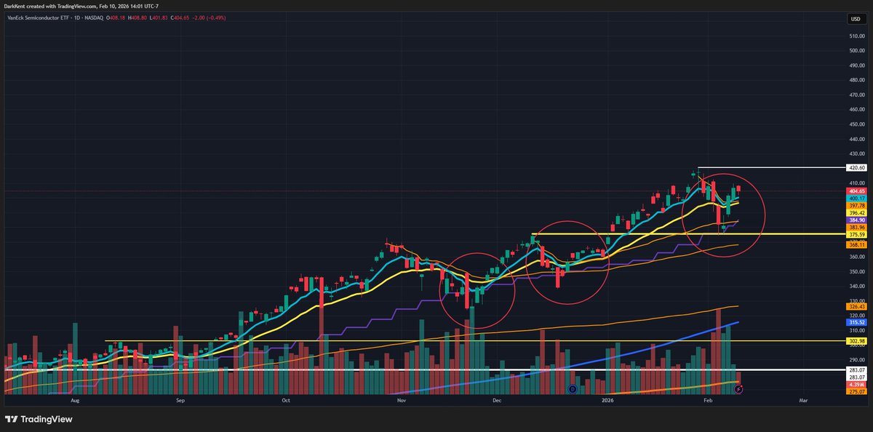Click the yellow 375.59 price label
Screen dimensions: 873x432
pos(856,235)
